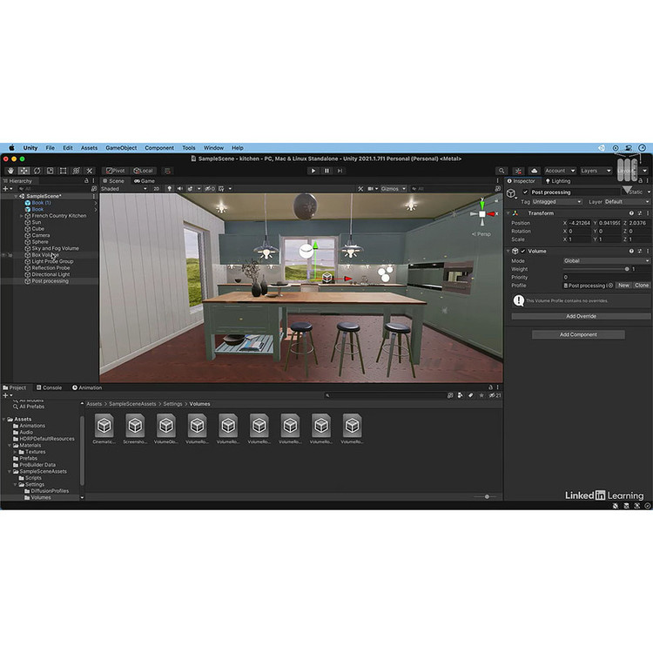Select the Hand tool in the toolbar
This screenshot has height=653, width=653.
click(10, 171)
